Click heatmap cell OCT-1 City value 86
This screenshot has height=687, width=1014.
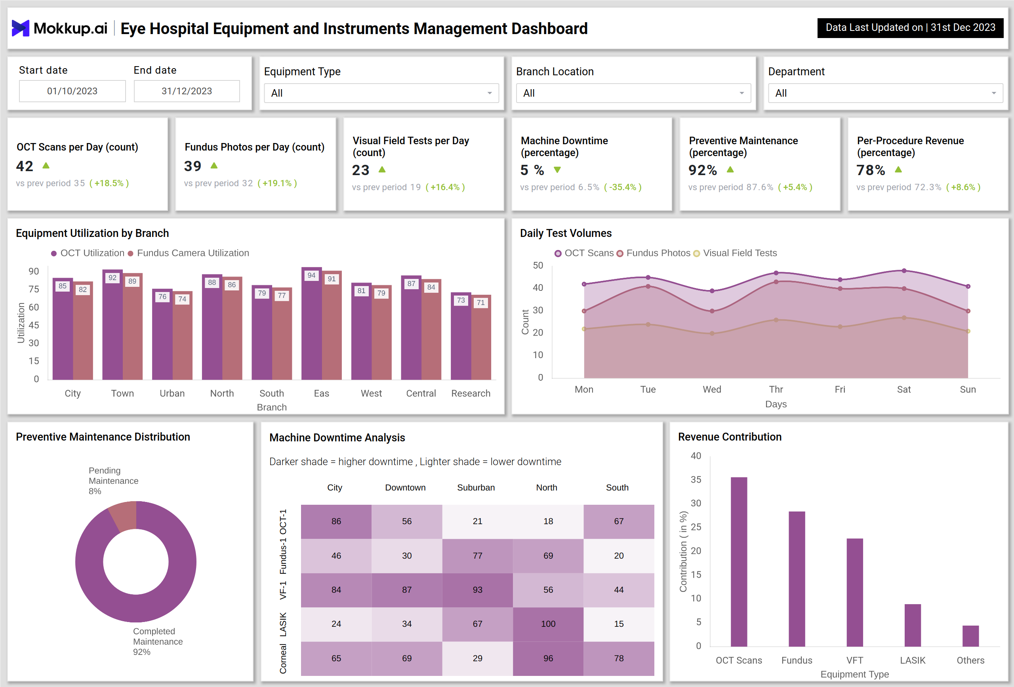(x=336, y=521)
